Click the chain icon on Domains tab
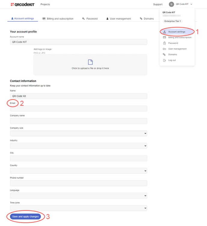The width and height of the screenshot is (207, 226). (x=141, y=19)
